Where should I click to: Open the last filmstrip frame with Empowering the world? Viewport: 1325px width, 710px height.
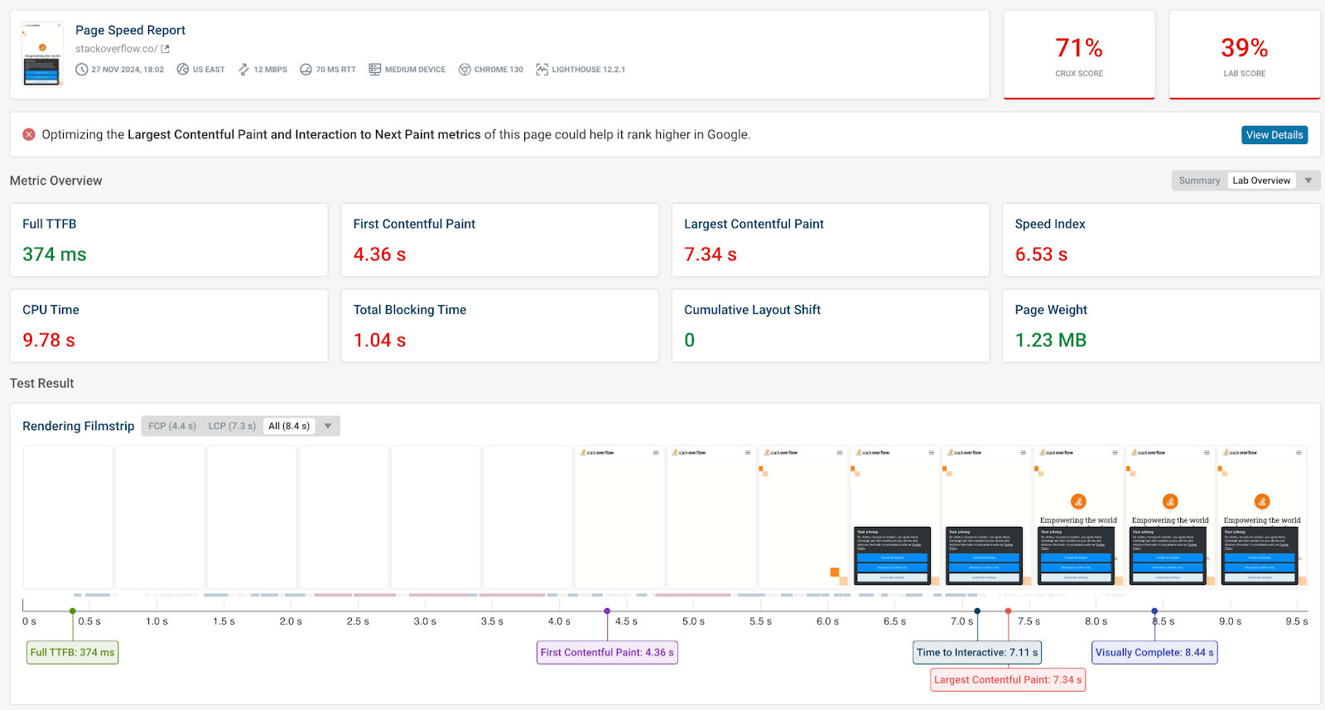point(1263,517)
